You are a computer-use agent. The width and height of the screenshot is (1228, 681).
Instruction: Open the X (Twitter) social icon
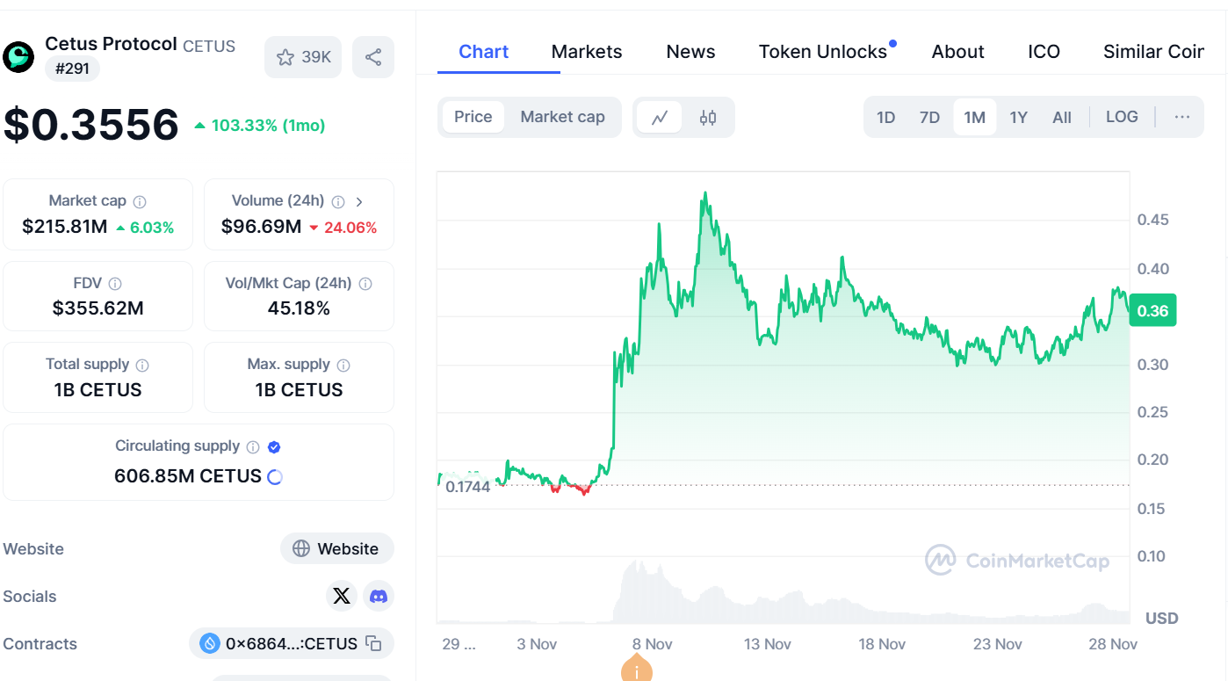tap(342, 596)
